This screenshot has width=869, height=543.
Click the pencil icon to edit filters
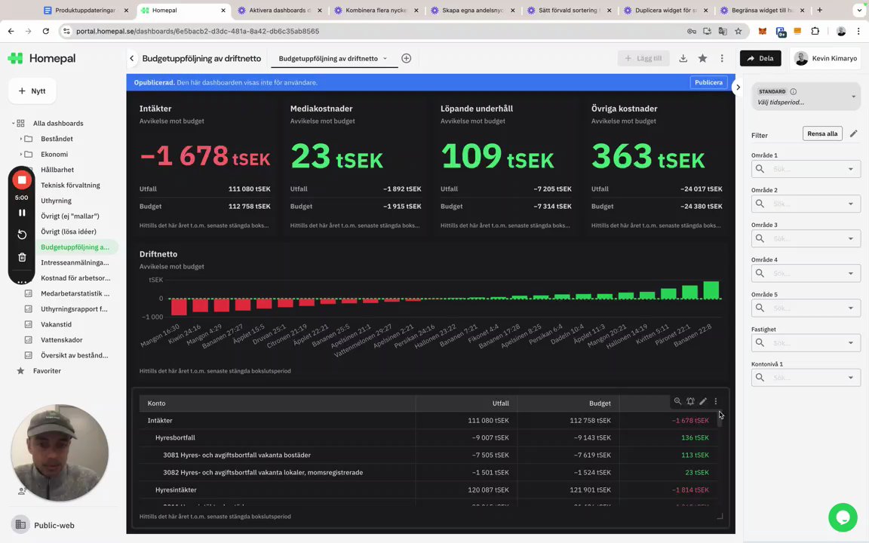(x=853, y=133)
